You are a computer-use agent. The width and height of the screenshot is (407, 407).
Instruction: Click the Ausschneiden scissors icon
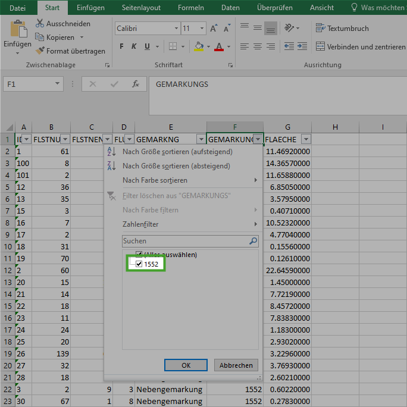[40, 24]
